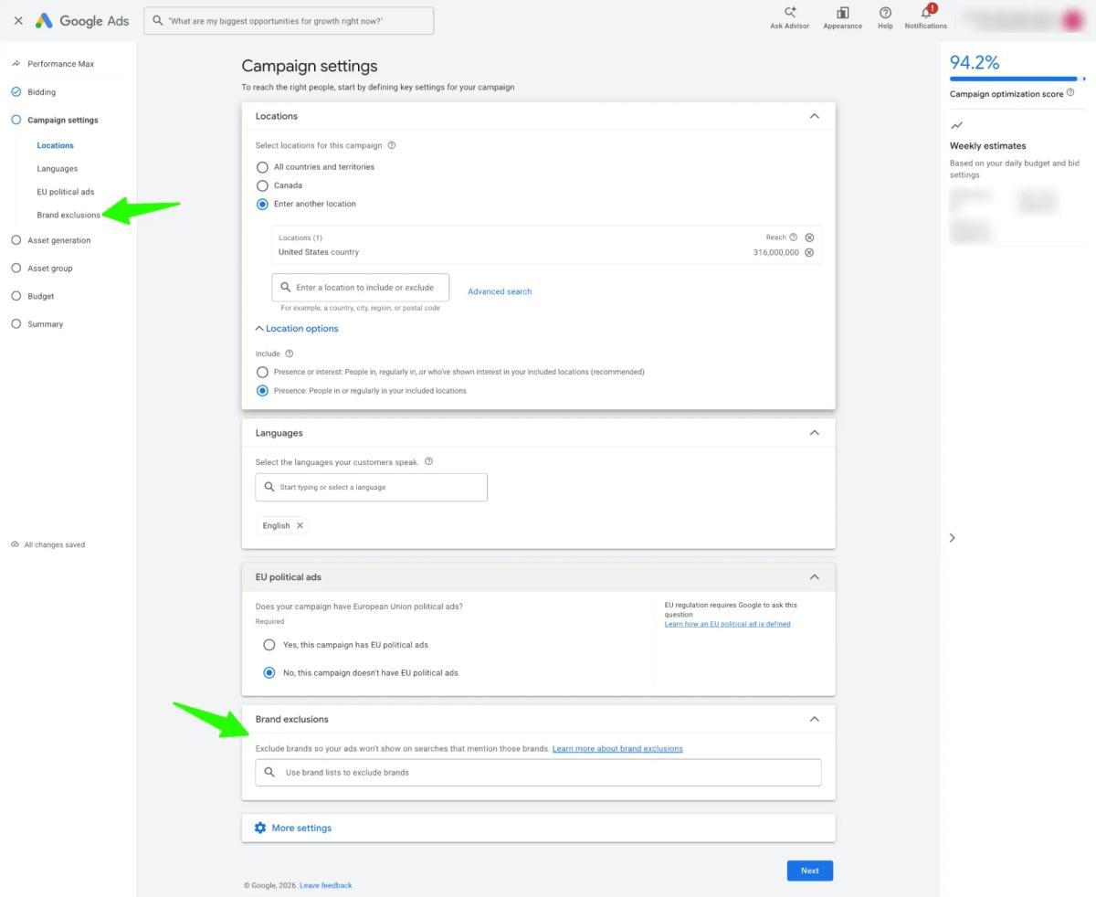Select All countries and territories option
1096x897 pixels.
tap(262, 167)
